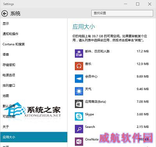
Task: Select the 天气 app name
Action: point(88,89)
